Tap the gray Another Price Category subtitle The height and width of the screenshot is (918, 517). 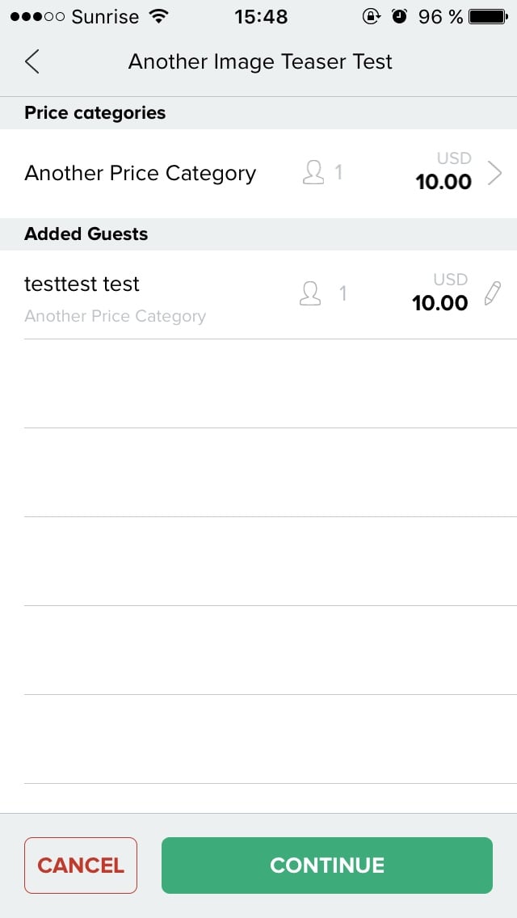(x=116, y=317)
